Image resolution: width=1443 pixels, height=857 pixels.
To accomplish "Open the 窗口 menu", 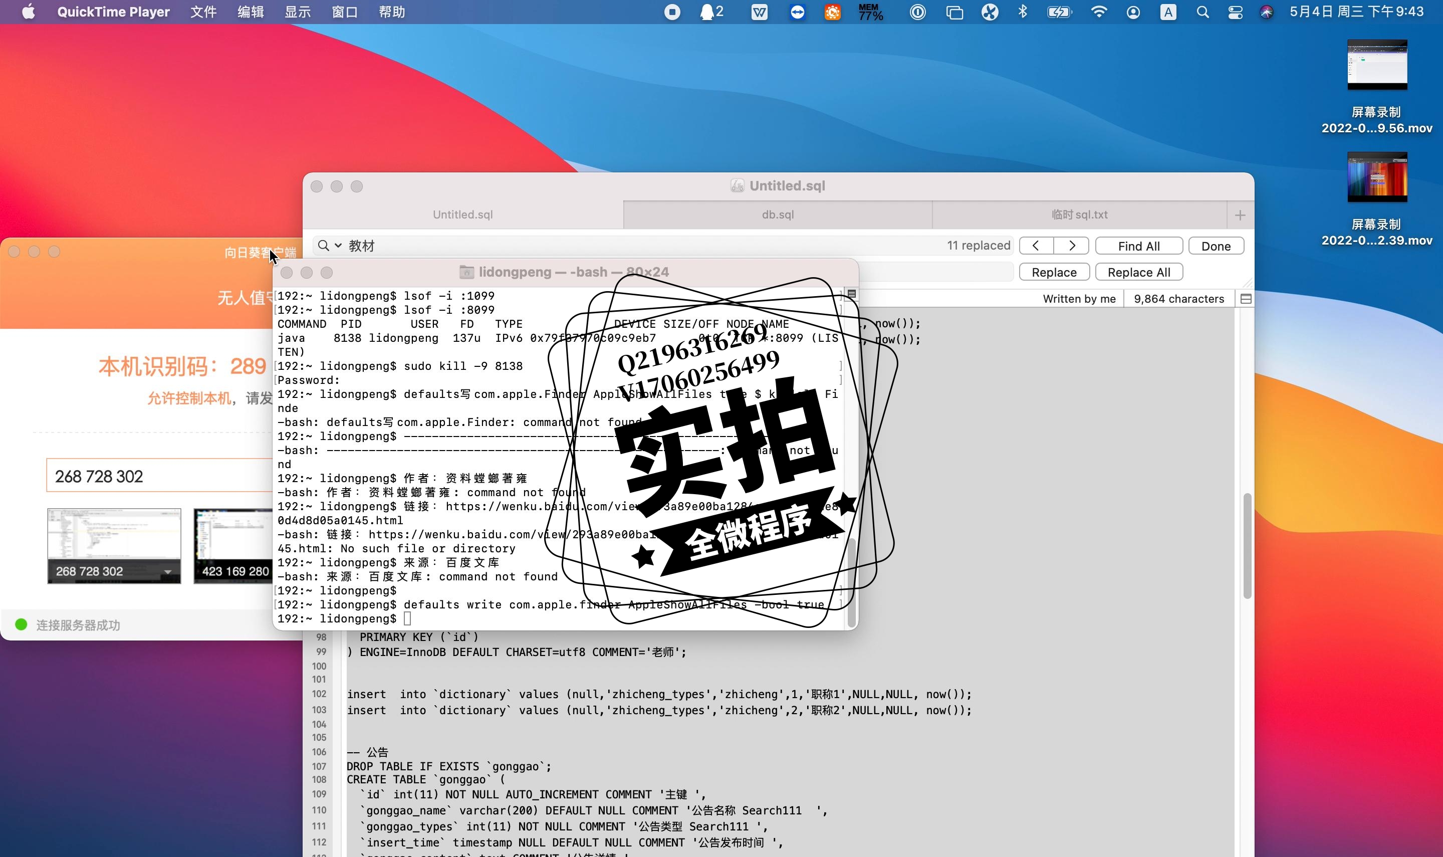I will (345, 12).
